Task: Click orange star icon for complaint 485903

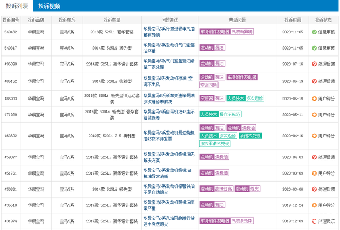Action: pyautogui.click(x=314, y=99)
